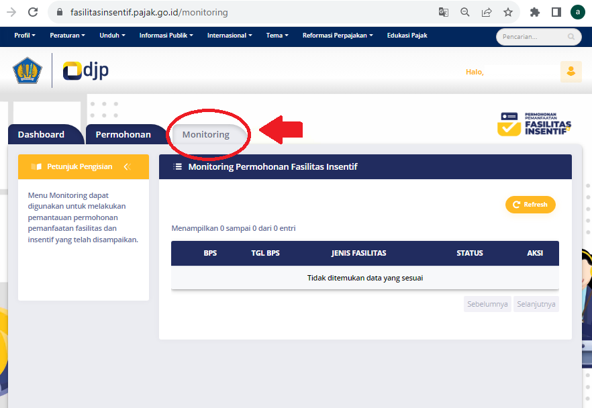The image size is (592, 408).
Task: Click the Kemenkeu emblem logo
Action: [28, 70]
